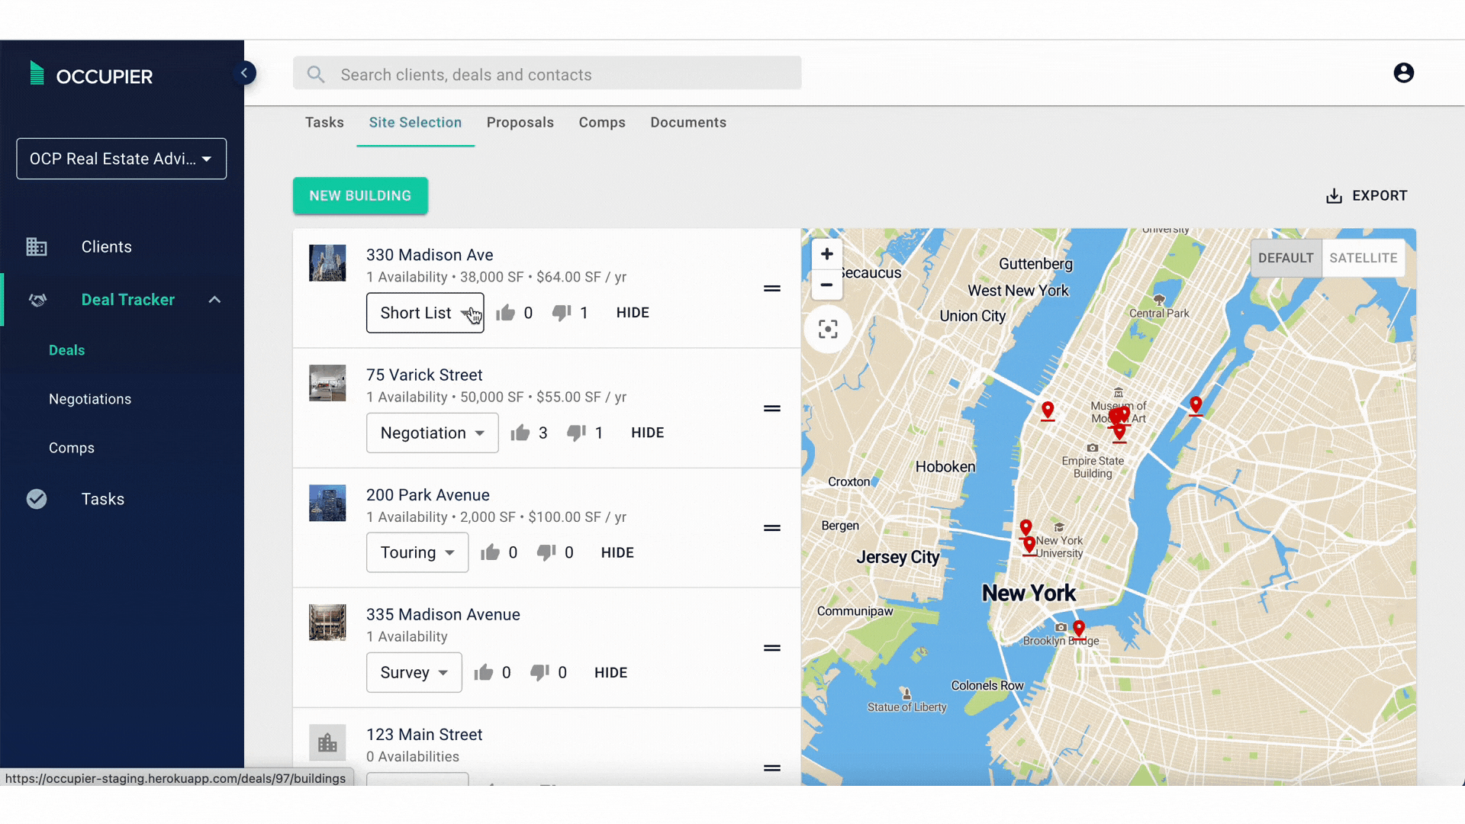Click thumbs down for 330 Madison Ave

[x=562, y=313]
